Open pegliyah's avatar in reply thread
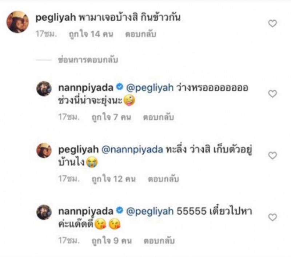Image resolution: width=291 pixels, height=257 pixels. (x=44, y=150)
